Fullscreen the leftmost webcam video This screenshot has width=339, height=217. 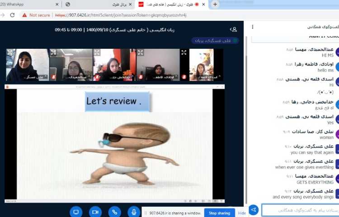click(10, 52)
